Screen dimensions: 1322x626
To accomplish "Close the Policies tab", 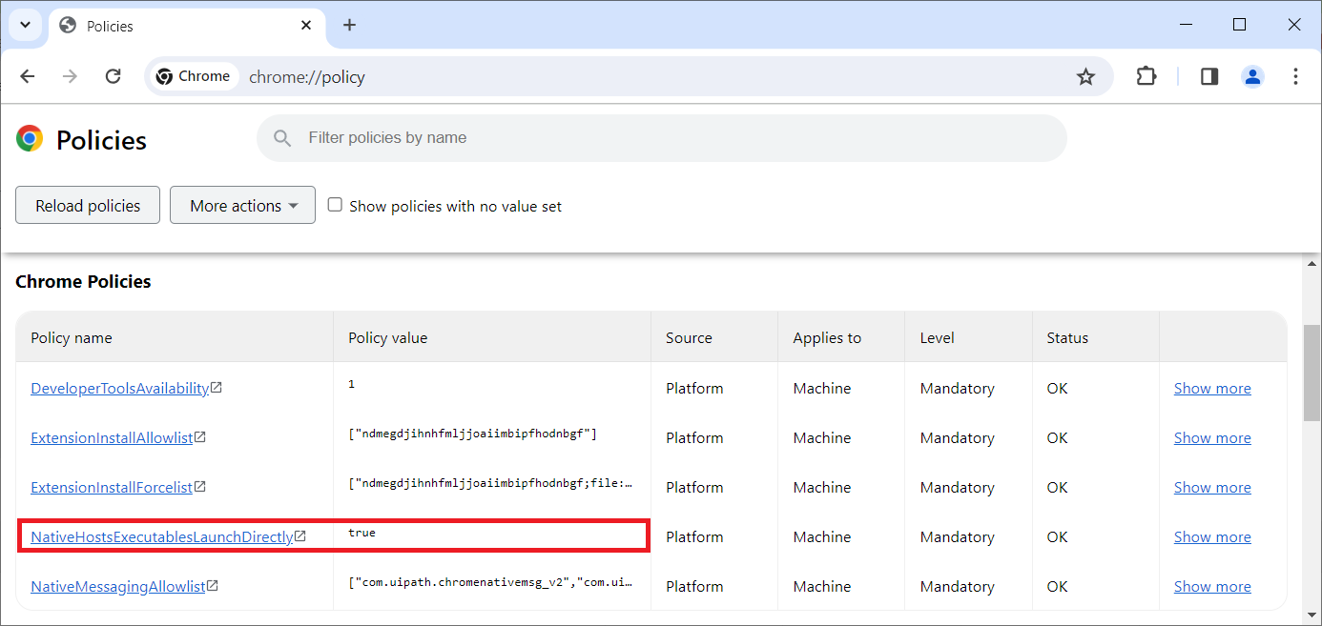I will [306, 26].
